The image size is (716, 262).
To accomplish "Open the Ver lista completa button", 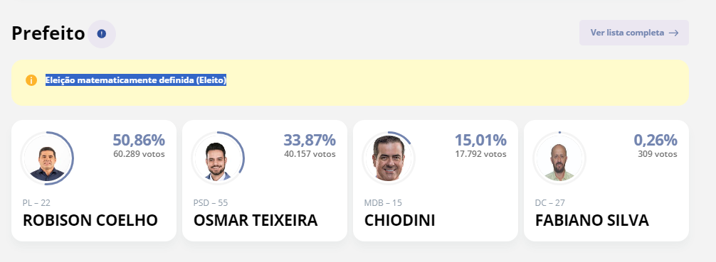I will tap(634, 33).
